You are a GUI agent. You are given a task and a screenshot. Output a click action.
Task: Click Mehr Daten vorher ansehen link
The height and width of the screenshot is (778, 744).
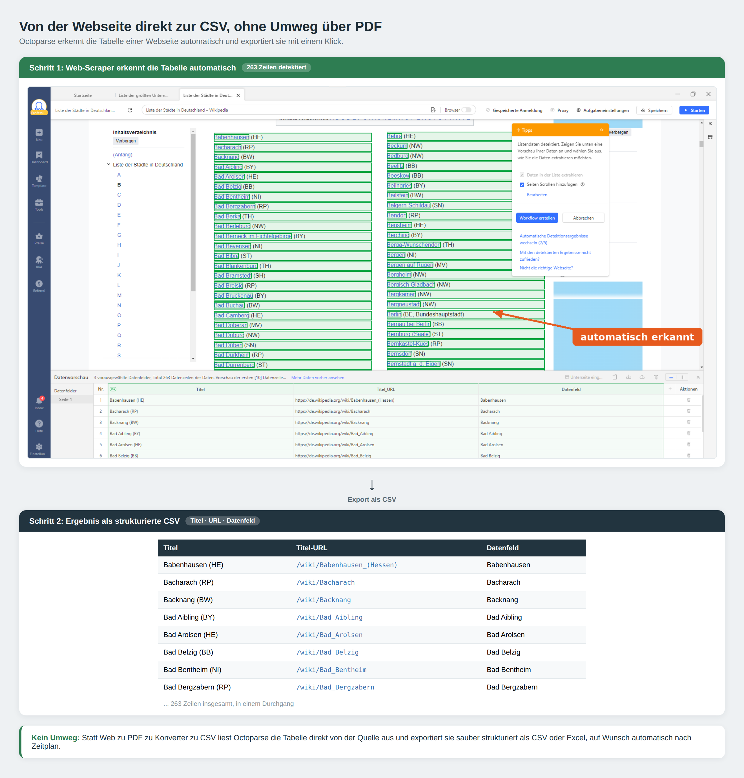pos(317,378)
